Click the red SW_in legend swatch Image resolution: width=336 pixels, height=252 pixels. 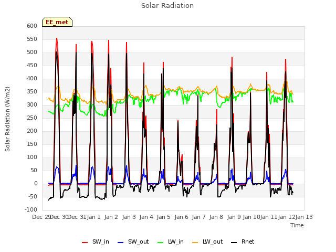[85, 243]
